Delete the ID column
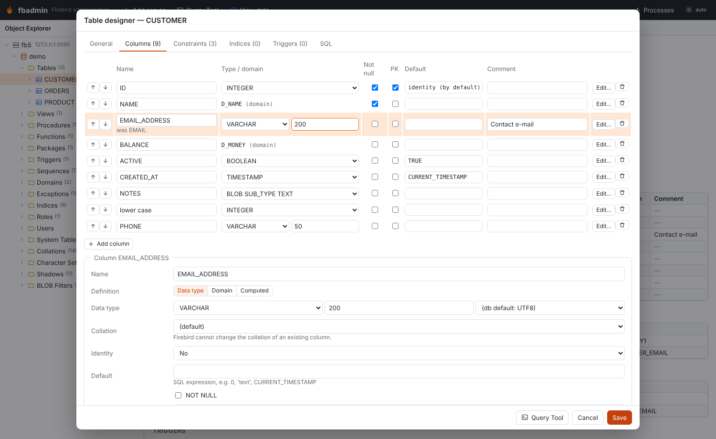Viewport: 716px width, 439px height. 622,87
